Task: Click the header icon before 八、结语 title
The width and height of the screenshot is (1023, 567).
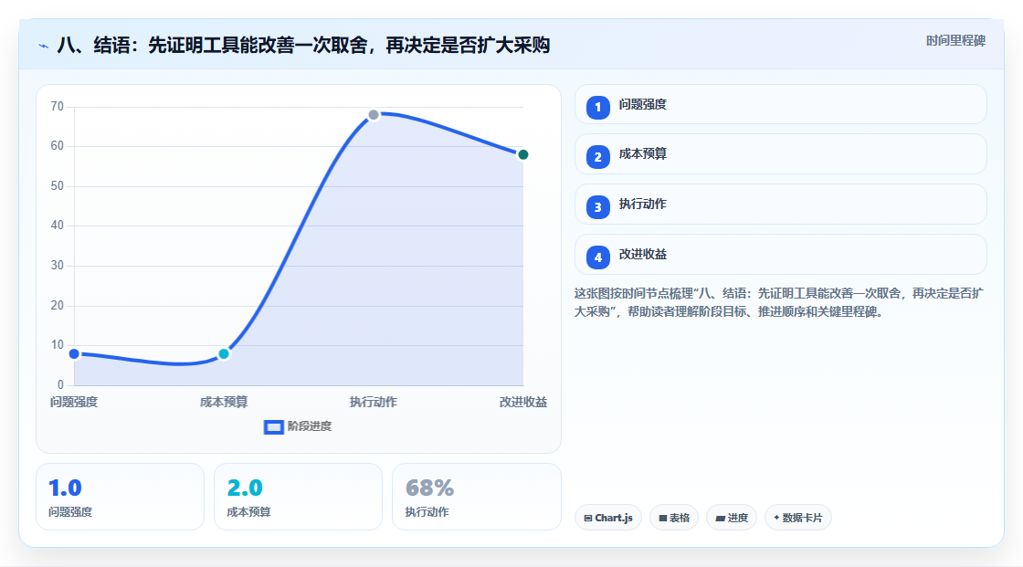Action: point(43,46)
